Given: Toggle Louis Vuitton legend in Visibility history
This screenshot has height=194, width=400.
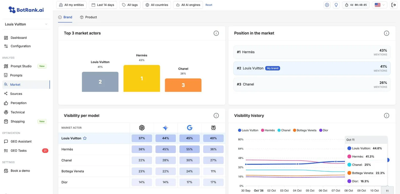Looking at the screenshot, I should tap(248, 130).
